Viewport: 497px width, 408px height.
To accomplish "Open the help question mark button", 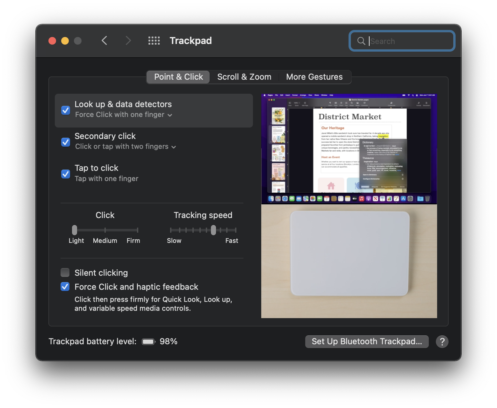I will point(442,342).
